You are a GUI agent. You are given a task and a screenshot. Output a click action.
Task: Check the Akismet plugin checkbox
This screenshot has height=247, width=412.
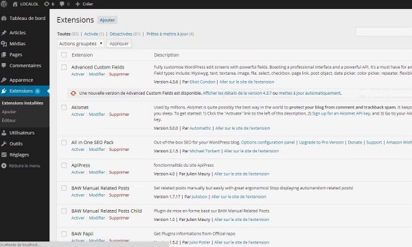point(64,107)
